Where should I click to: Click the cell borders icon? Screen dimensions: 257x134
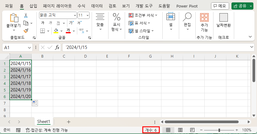tap(43, 31)
